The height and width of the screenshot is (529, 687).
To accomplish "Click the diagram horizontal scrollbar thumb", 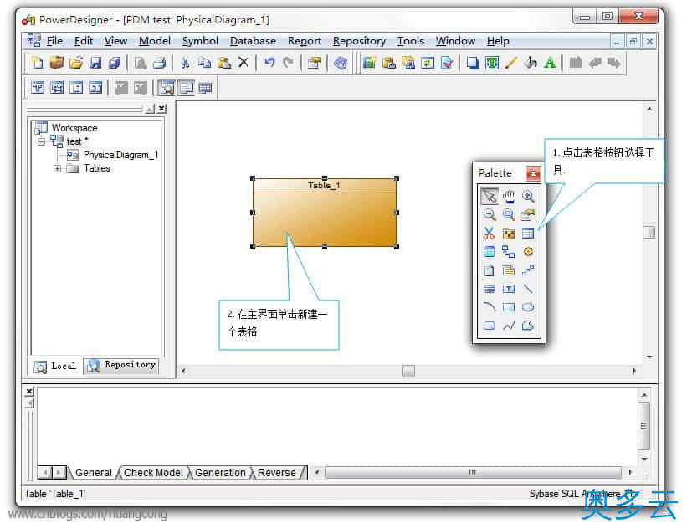I will click(408, 371).
